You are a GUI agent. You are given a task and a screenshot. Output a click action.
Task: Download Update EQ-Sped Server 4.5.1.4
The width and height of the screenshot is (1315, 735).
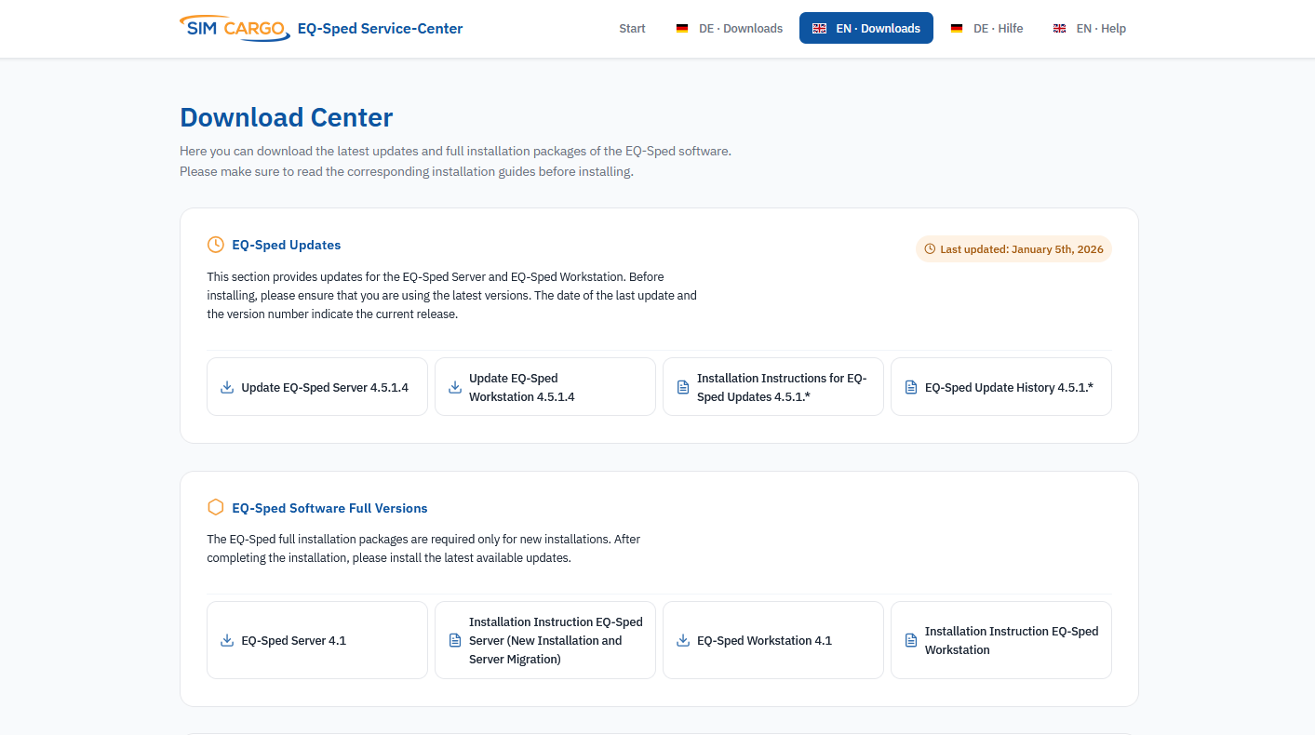pyautogui.click(x=316, y=386)
